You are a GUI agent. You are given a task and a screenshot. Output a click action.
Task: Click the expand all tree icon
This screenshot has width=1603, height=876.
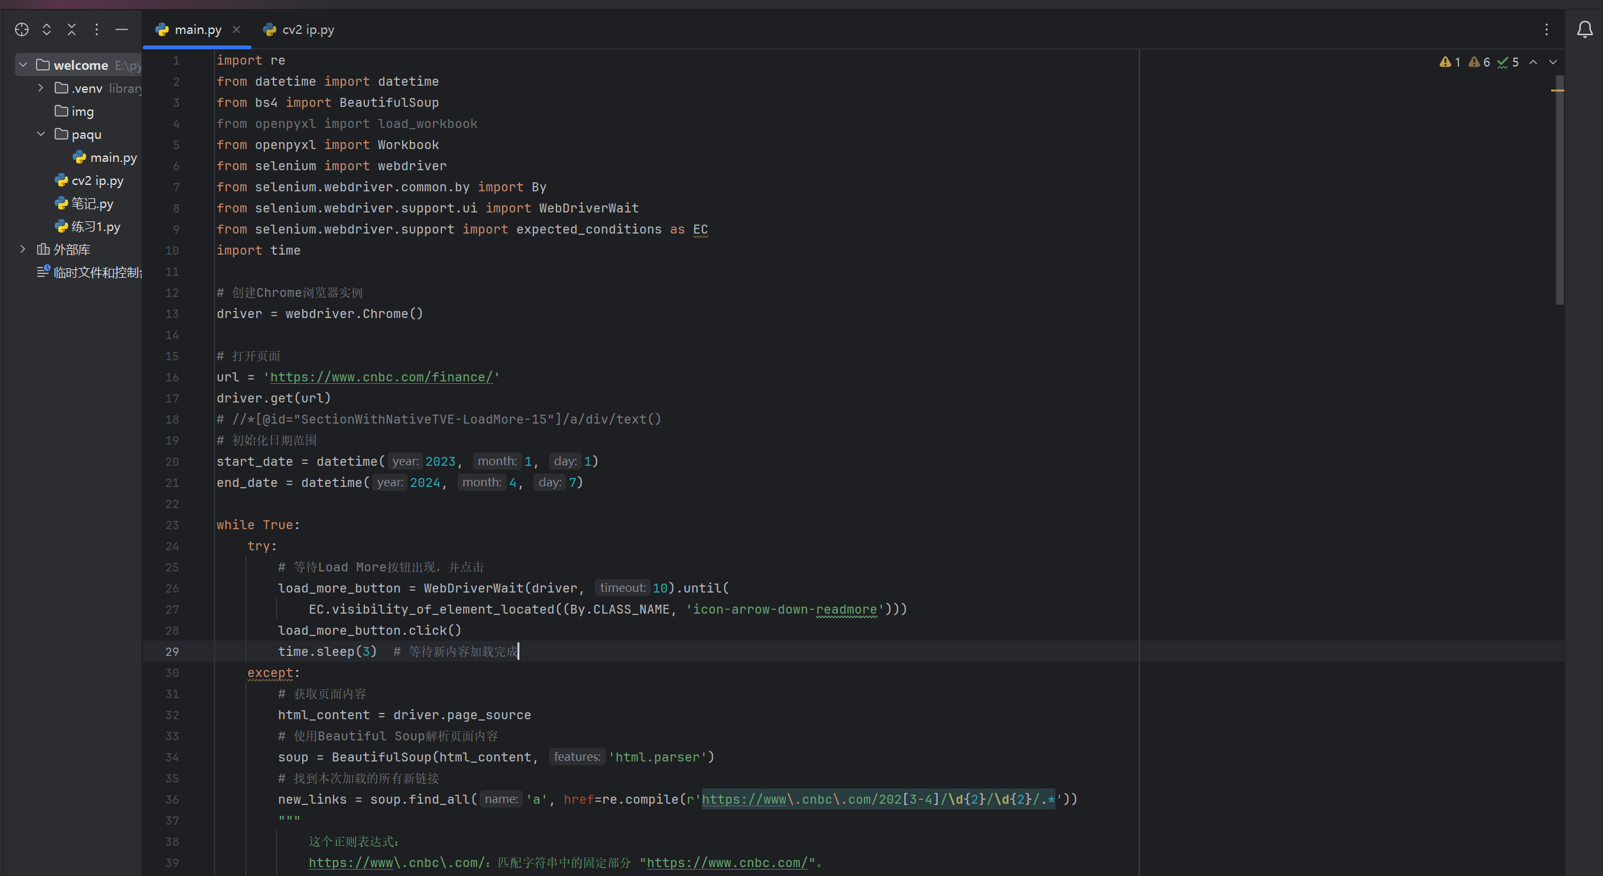tap(47, 29)
